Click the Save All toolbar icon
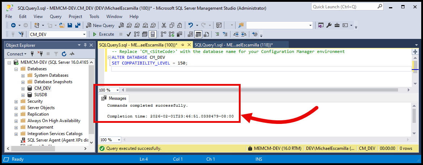Image resolution: width=423 pixels, height=165 pixels. pos(77,25)
